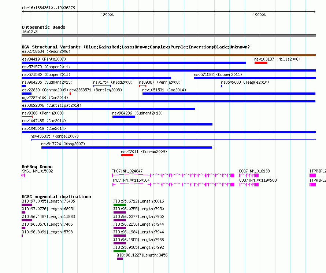
Task: Click TMC7|NM_001160364 transcript label
Action: click(131, 180)
